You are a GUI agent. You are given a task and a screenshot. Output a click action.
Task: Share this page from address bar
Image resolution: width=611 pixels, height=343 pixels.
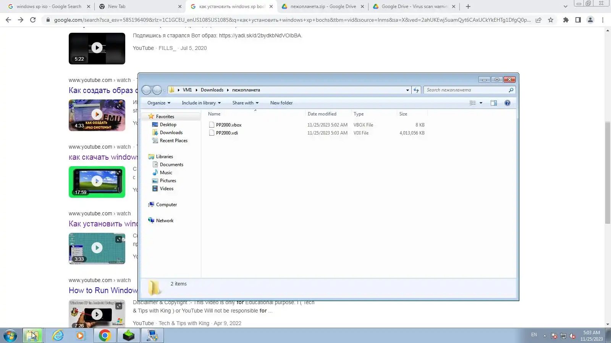coord(538,20)
